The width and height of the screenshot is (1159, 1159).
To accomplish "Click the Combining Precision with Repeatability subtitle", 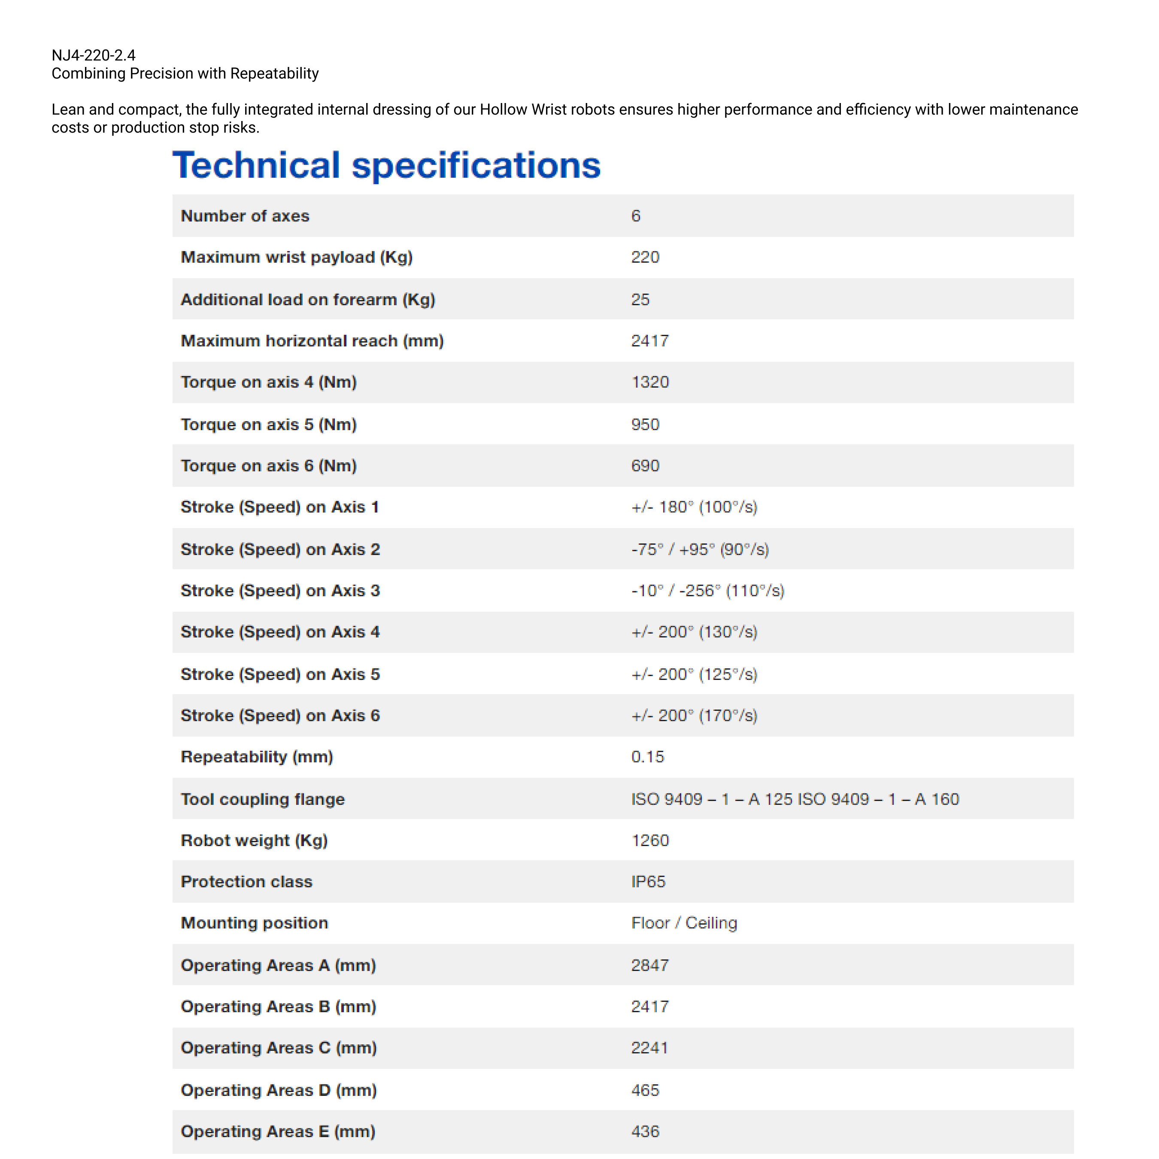I will (x=185, y=73).
